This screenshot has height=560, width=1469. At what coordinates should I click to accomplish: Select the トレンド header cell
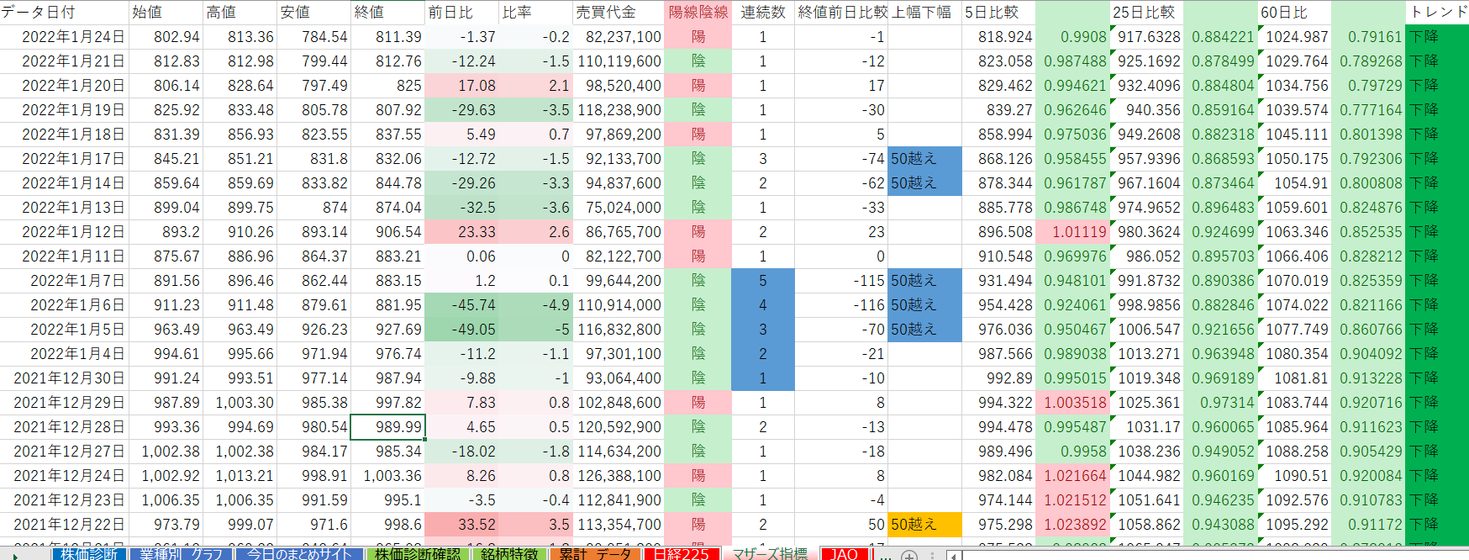pyautogui.click(x=1437, y=13)
